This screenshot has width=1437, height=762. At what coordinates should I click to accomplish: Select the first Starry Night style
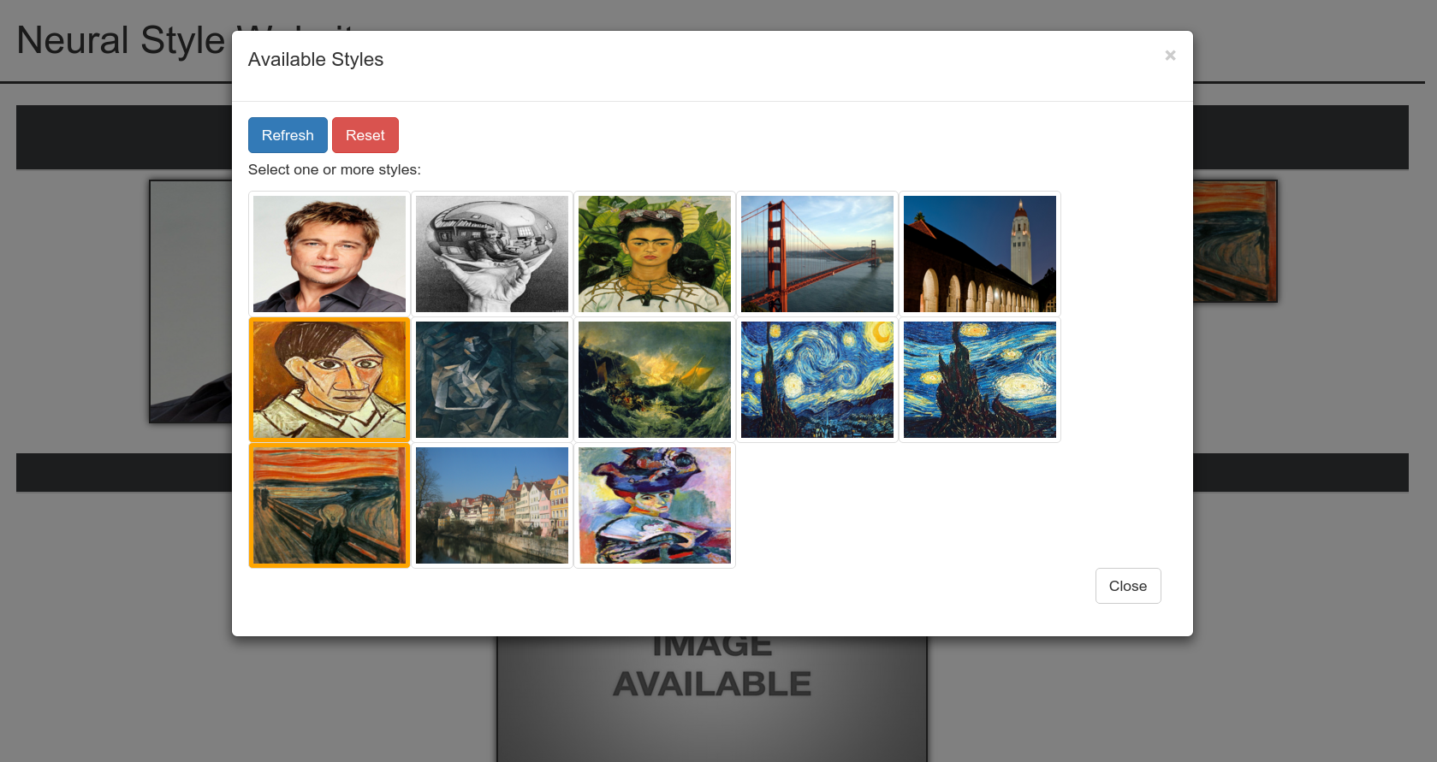[817, 380]
